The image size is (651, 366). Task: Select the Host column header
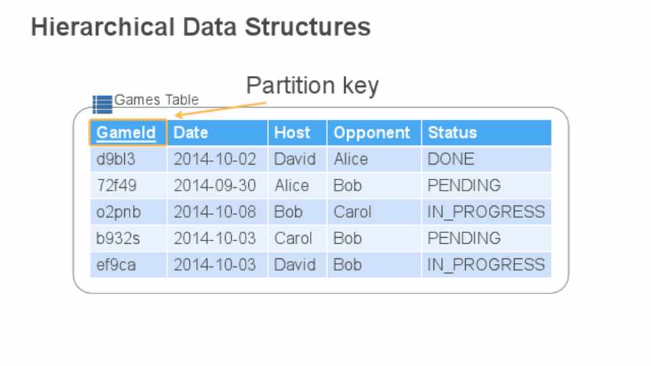292,133
